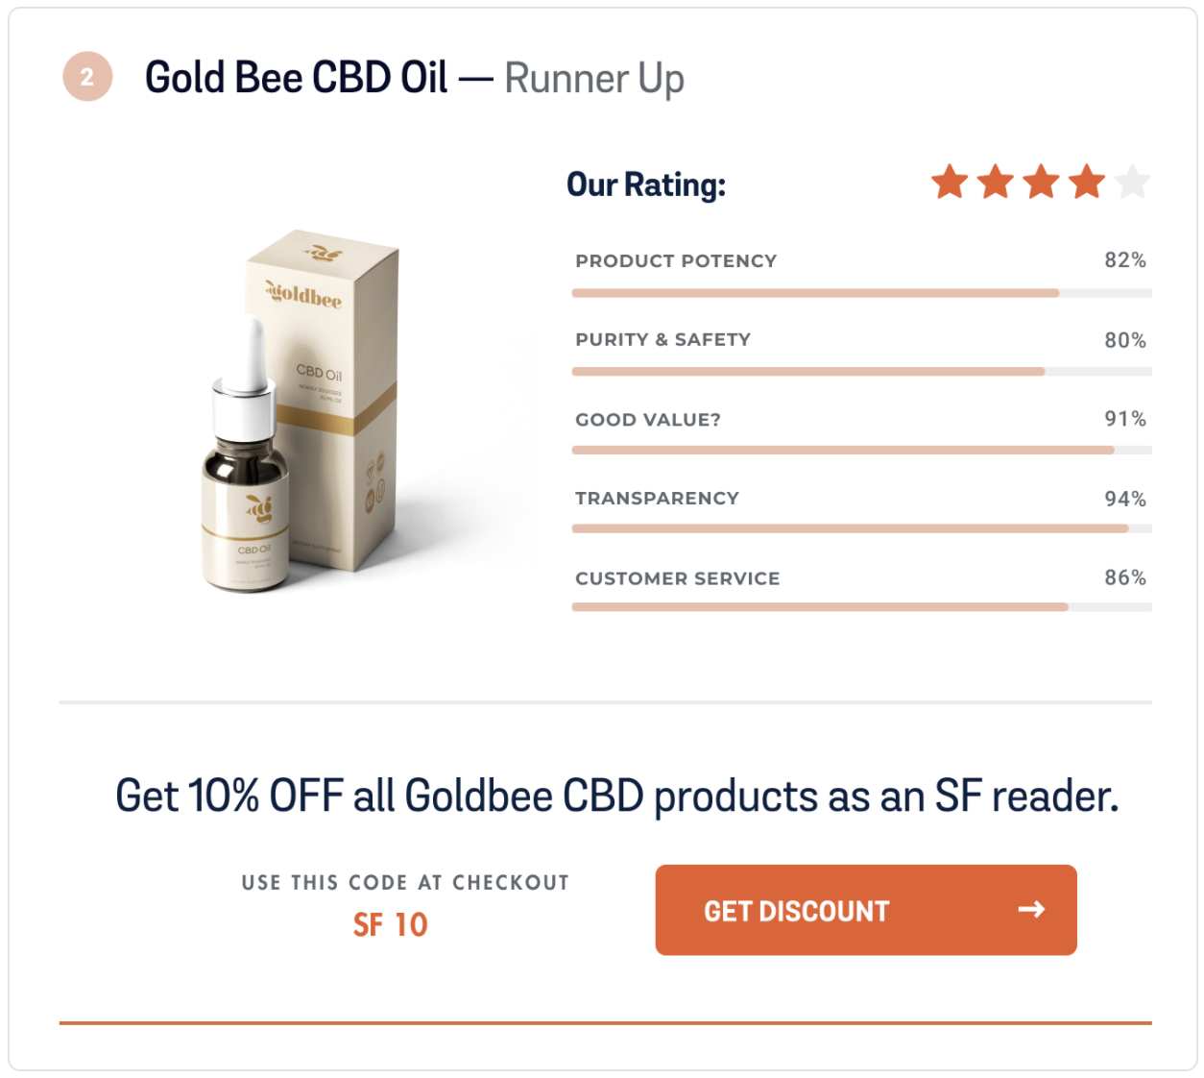Screen dimensions: 1204x1078
Task: Click the 91% value next to Good Value?
Action: [1125, 419]
